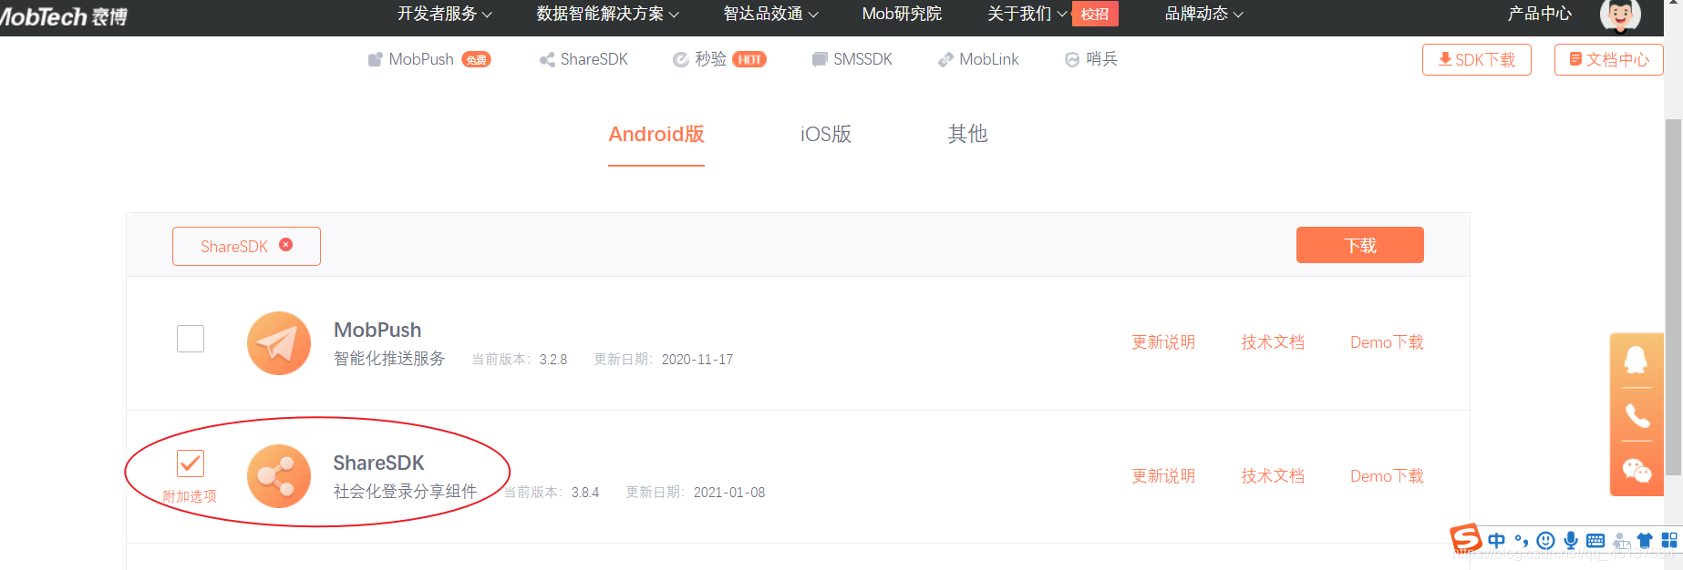The height and width of the screenshot is (570, 1683).
Task: Click the 附加选项 label under ShareSDK
Action: coord(190,496)
